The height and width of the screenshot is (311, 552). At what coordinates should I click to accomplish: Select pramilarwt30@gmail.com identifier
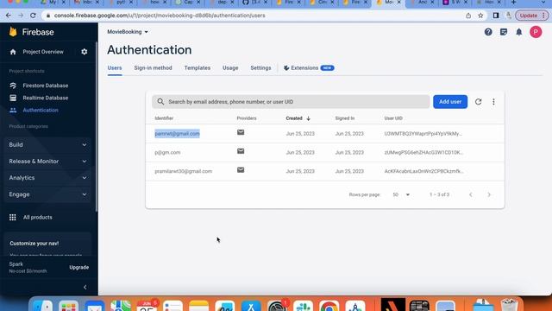[184, 171]
